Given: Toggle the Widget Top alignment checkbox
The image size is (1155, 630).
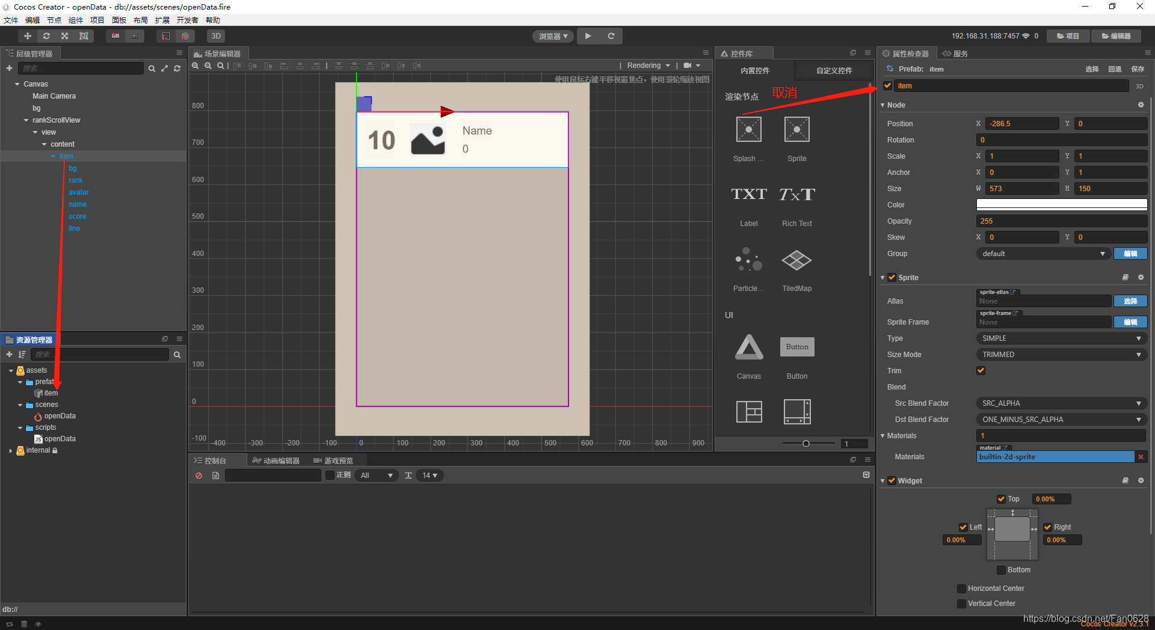Looking at the screenshot, I should [x=1002, y=499].
